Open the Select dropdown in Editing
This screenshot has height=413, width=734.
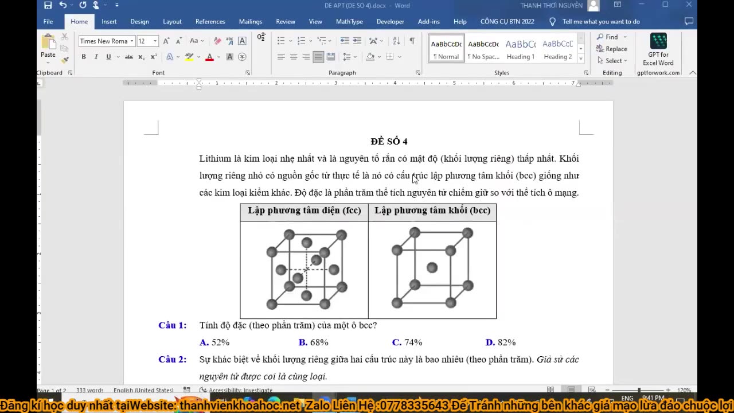tap(612, 61)
